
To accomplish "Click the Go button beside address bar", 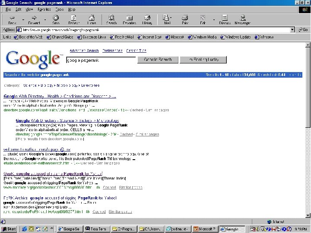I will [x=303, y=30].
